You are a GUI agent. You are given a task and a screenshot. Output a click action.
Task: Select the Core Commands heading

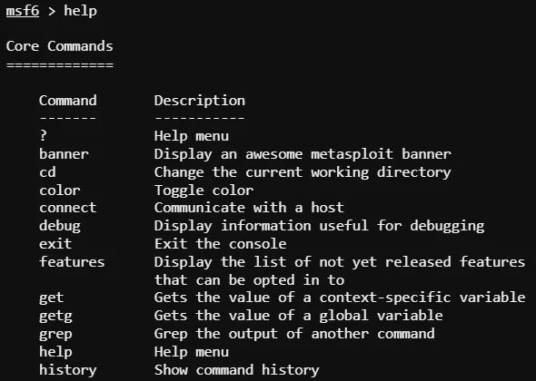(59, 46)
